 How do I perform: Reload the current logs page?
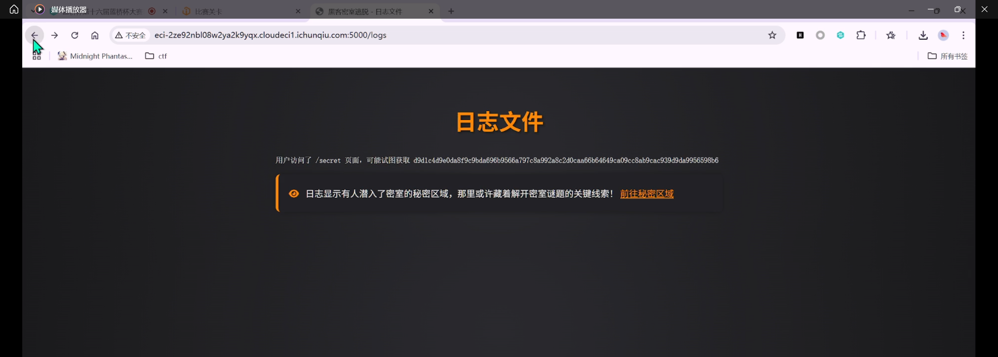75,35
